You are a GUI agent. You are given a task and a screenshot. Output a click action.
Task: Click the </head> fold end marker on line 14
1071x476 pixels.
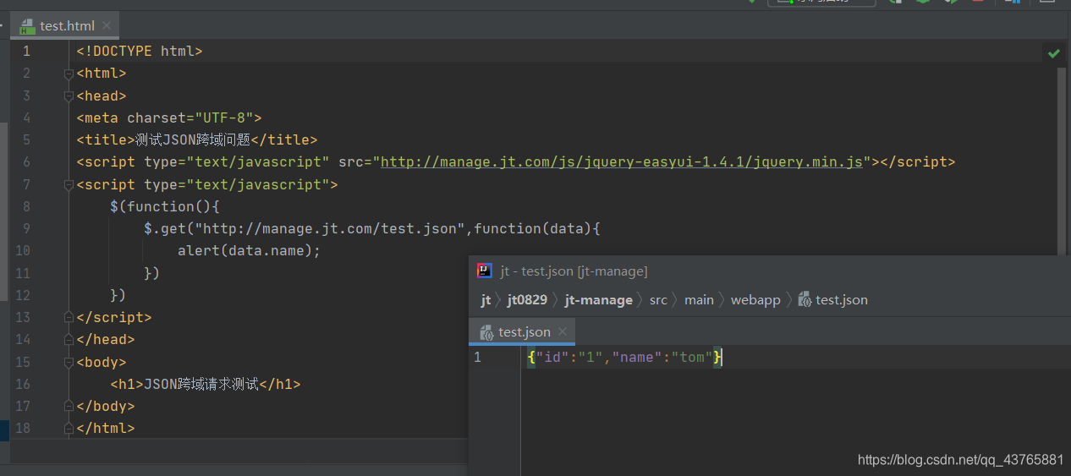[69, 340]
